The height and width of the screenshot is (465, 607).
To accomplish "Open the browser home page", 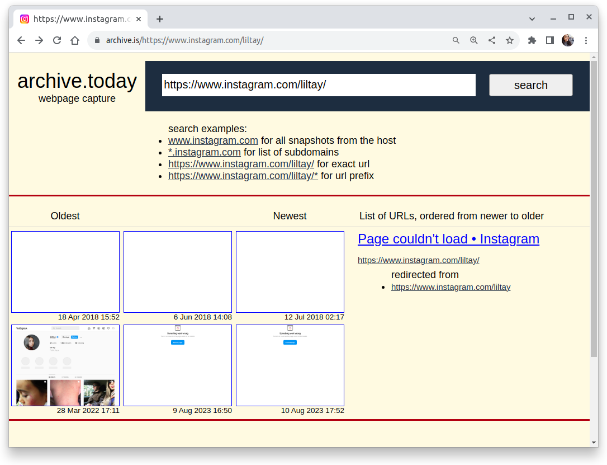I will click(75, 40).
